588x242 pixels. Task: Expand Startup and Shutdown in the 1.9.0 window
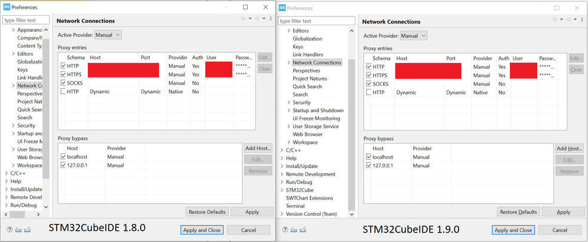coord(289,110)
